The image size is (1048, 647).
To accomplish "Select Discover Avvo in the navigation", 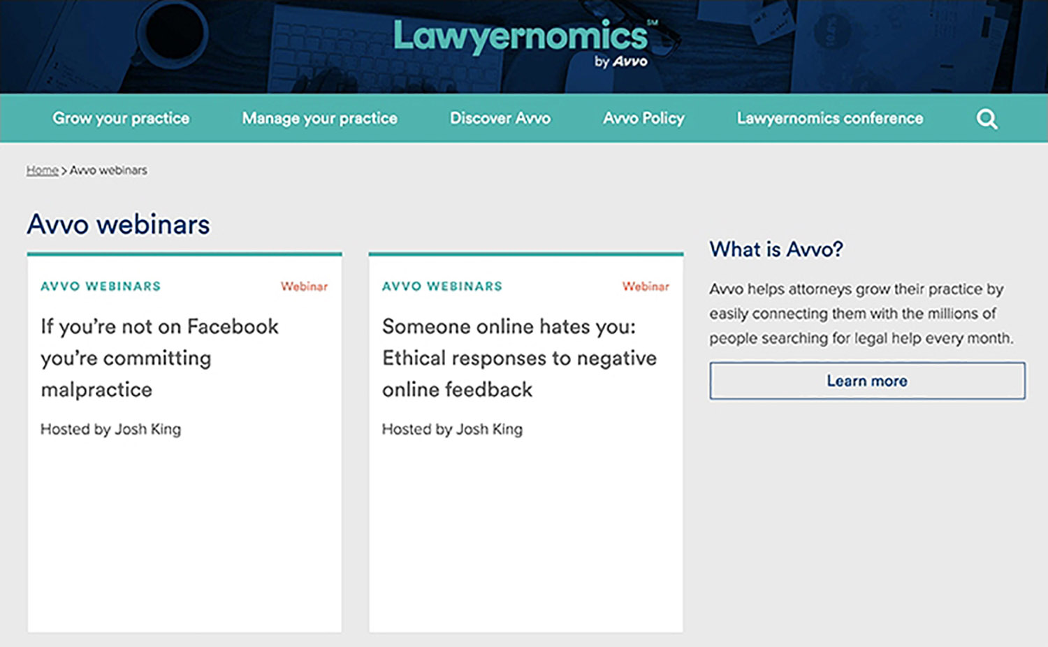I will [499, 118].
